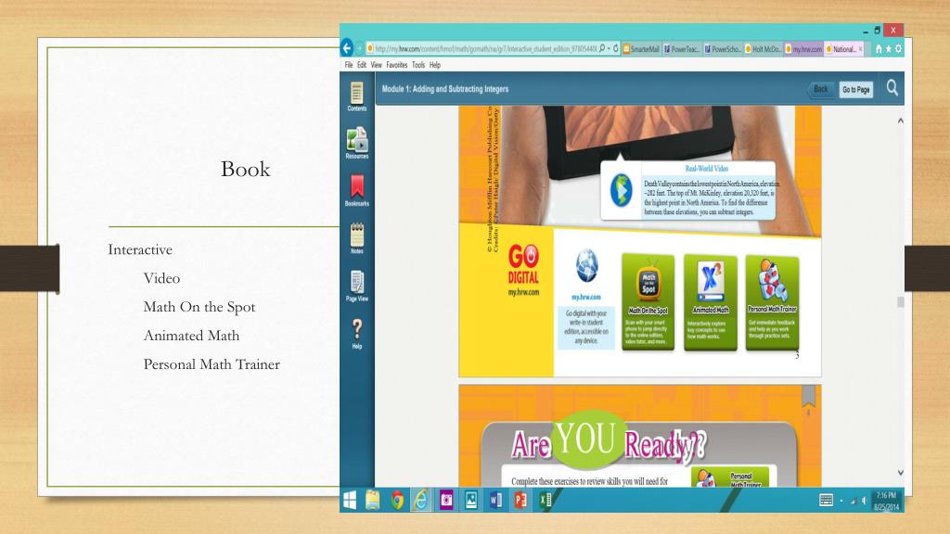The image size is (950, 534).
Task: Open Personal Math Trainer tile
Action: click(772, 301)
